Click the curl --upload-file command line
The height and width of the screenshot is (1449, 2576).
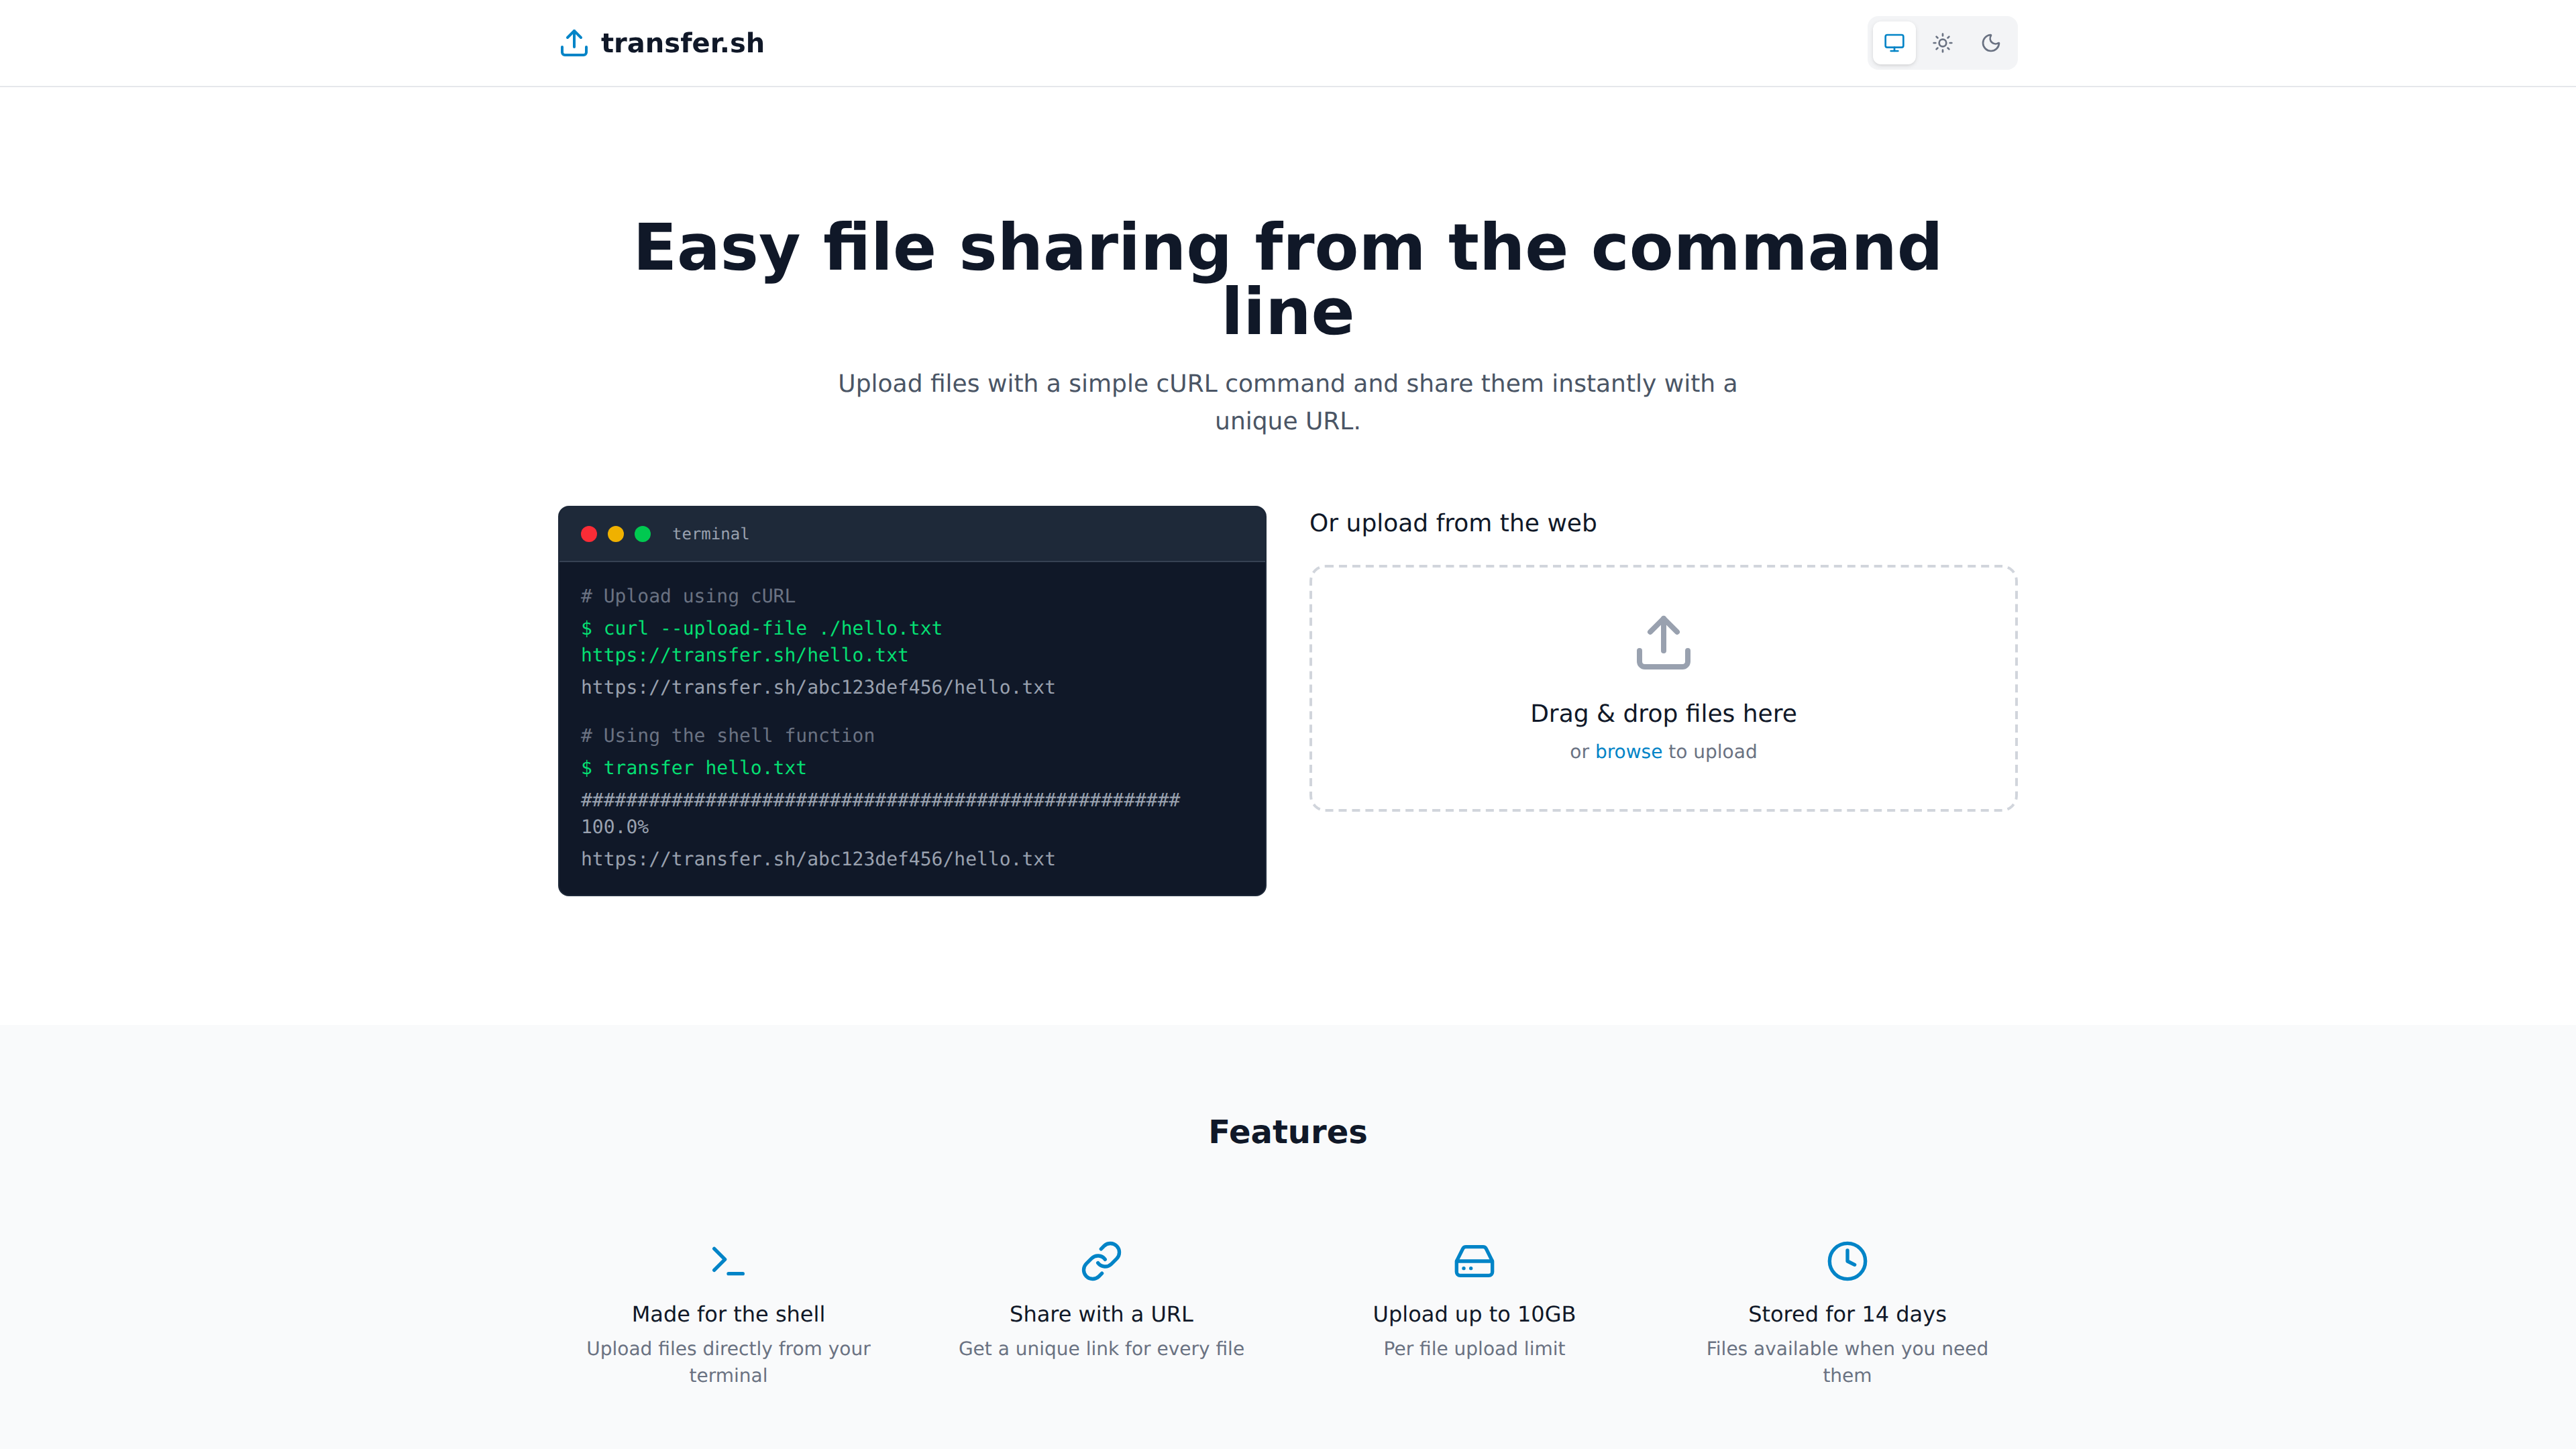tap(761, 628)
